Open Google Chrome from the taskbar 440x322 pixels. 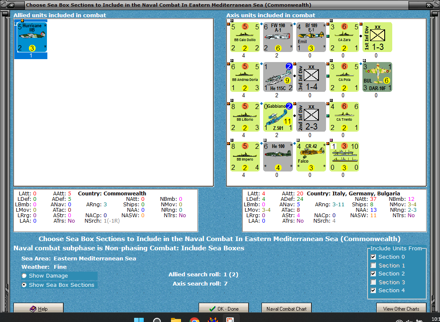[x=194, y=320]
